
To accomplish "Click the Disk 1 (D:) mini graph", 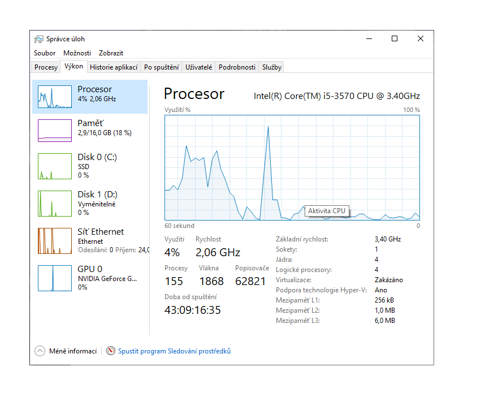I will coord(55,204).
